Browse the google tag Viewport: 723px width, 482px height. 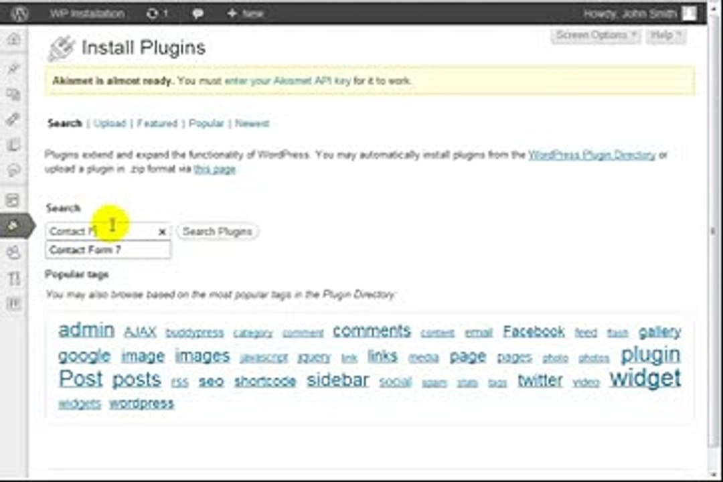click(84, 356)
